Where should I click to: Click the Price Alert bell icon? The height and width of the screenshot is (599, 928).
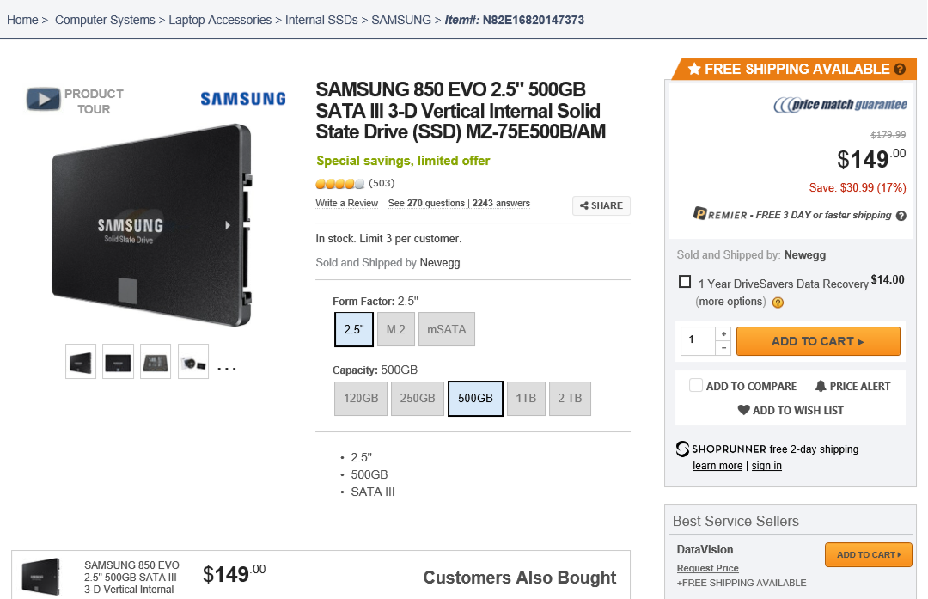(821, 386)
